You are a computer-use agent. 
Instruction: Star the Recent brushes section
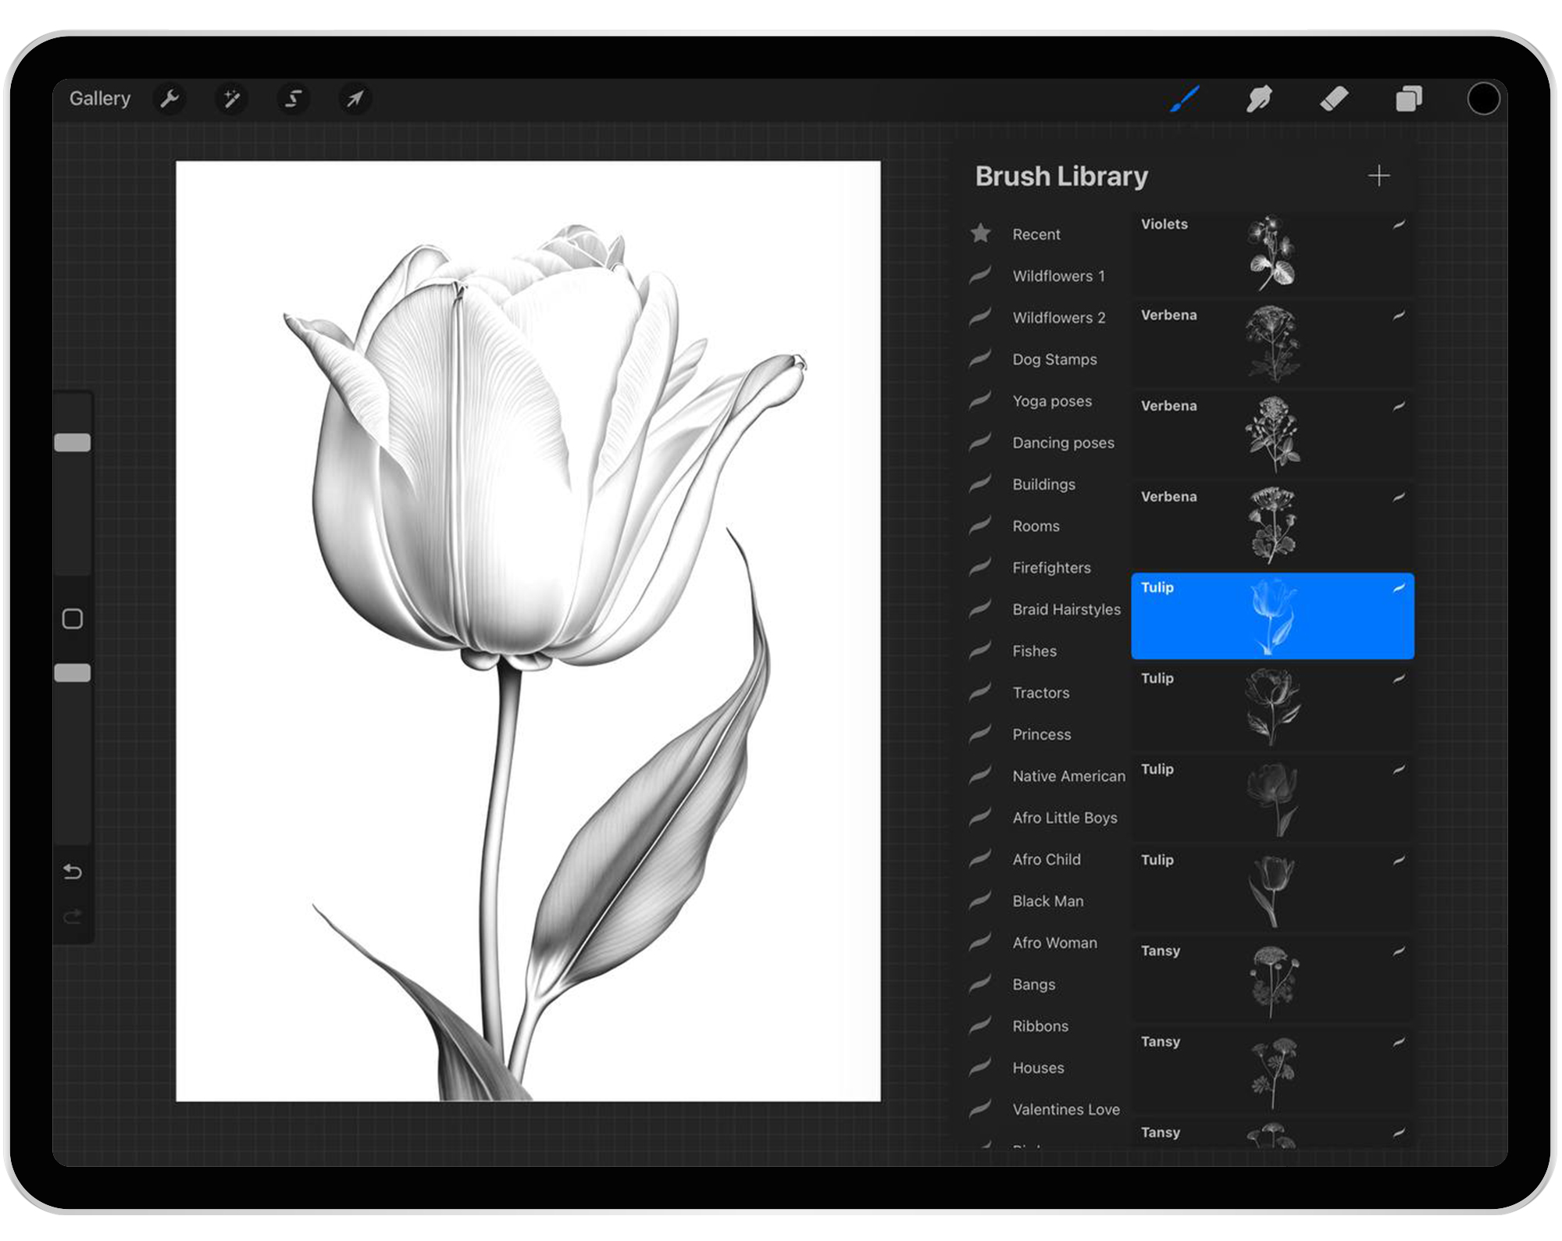coord(981,234)
